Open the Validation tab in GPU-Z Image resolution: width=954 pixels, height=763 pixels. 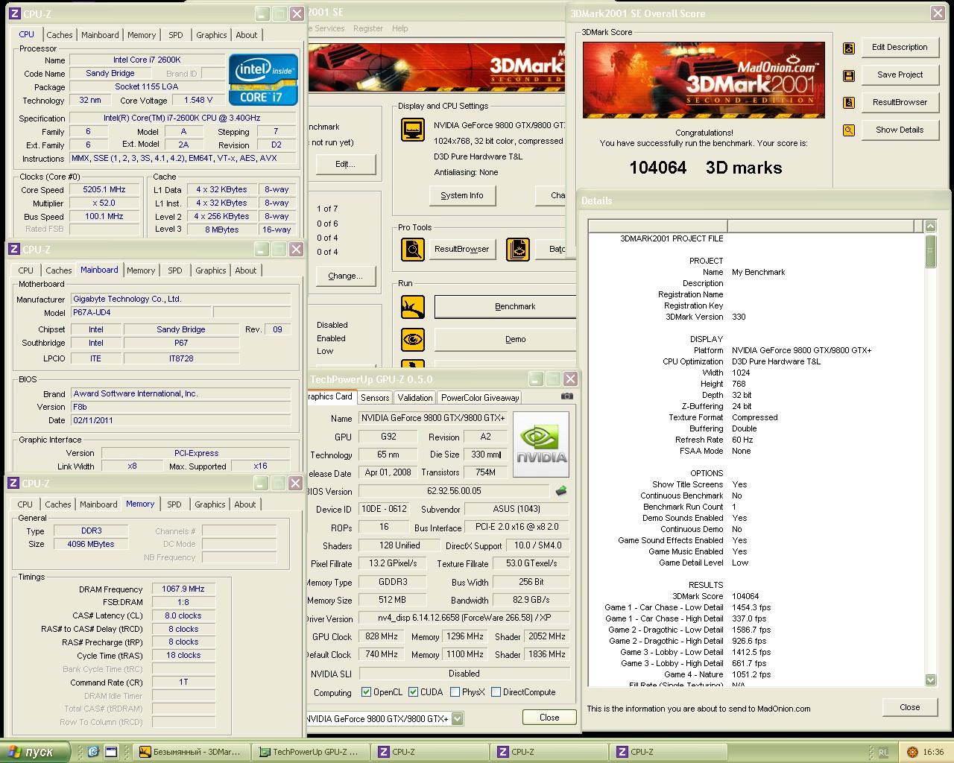[415, 398]
